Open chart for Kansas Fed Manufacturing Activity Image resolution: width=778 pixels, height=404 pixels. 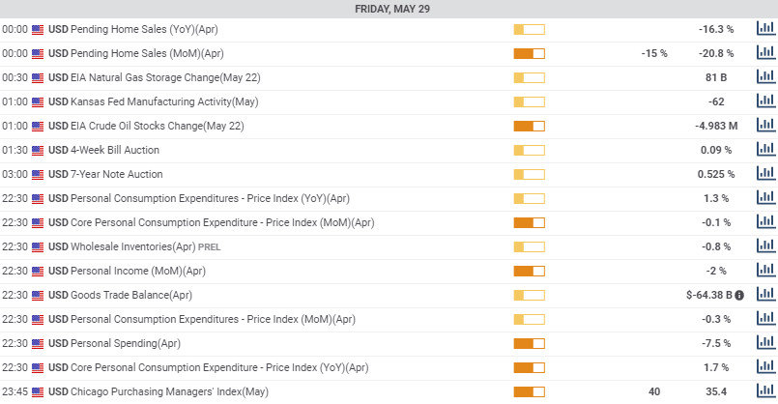tap(765, 101)
